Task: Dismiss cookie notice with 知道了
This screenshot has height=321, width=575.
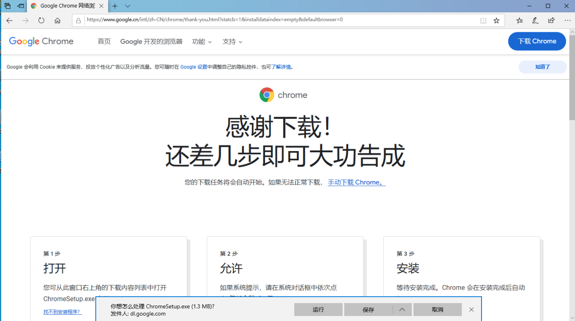Action: 542,67
